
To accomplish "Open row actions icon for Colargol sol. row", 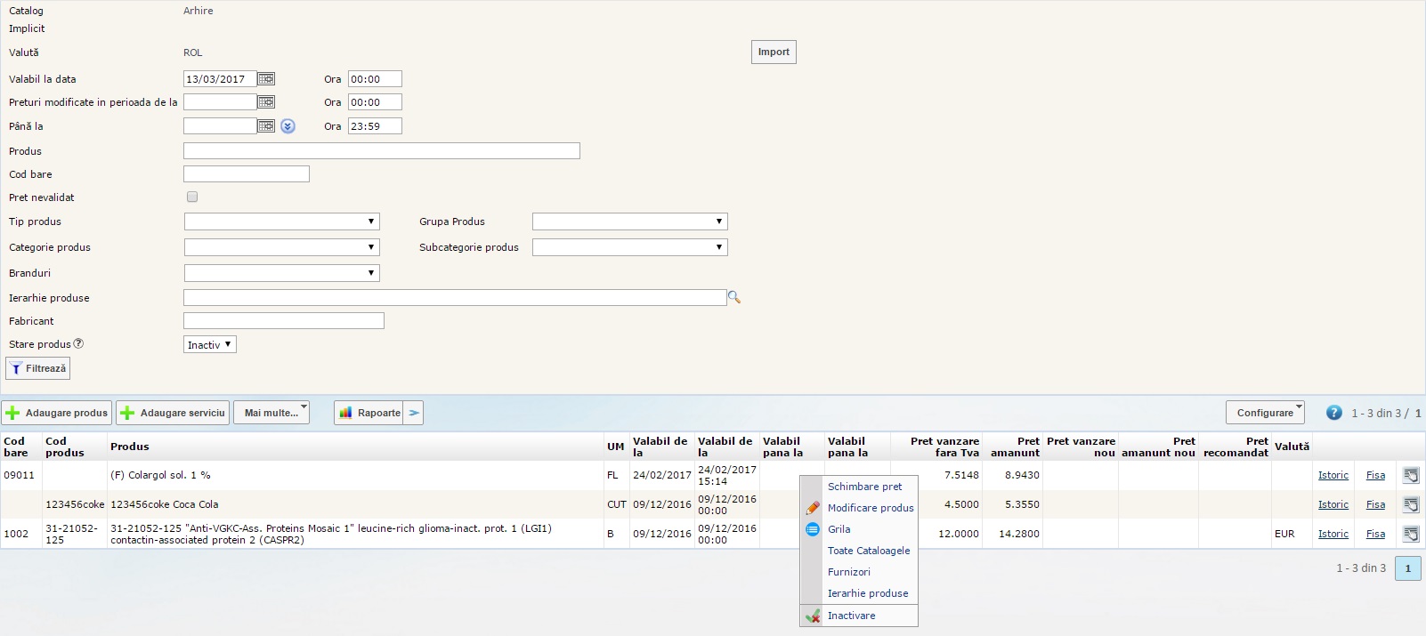I will [1411, 475].
